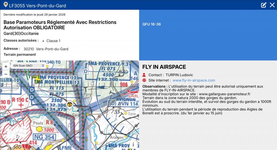
Task: Zoom out on the map
Action: coord(6,73)
